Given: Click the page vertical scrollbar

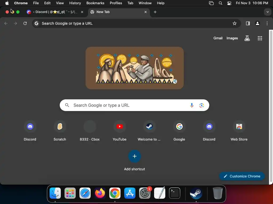Looking at the screenshot, I should coord(271,106).
